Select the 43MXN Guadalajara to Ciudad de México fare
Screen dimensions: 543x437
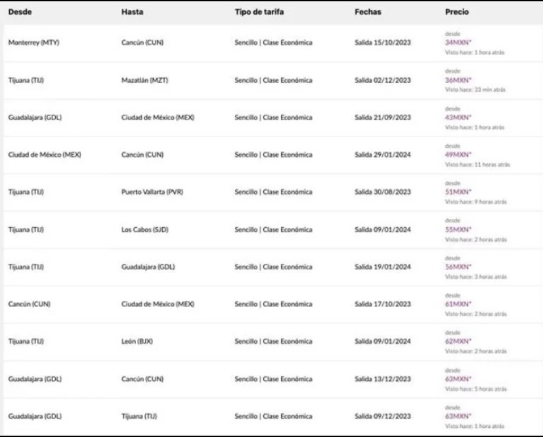[x=456, y=117]
